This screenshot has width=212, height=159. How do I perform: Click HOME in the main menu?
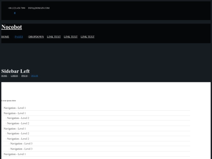(x=5, y=37)
